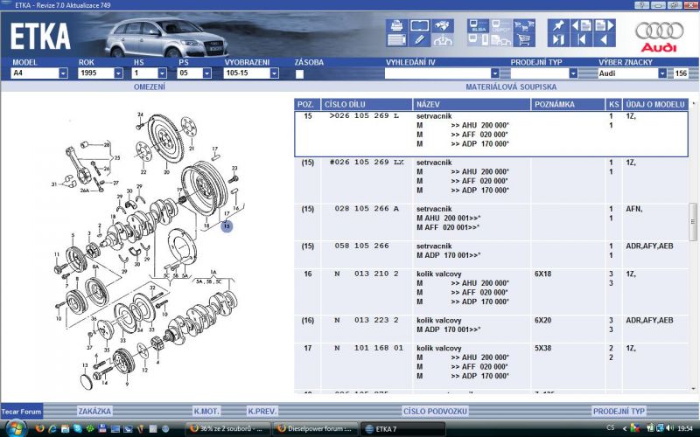The image size is (700, 437).
Task: Click the Audi rings logo
Action: coord(660,36)
